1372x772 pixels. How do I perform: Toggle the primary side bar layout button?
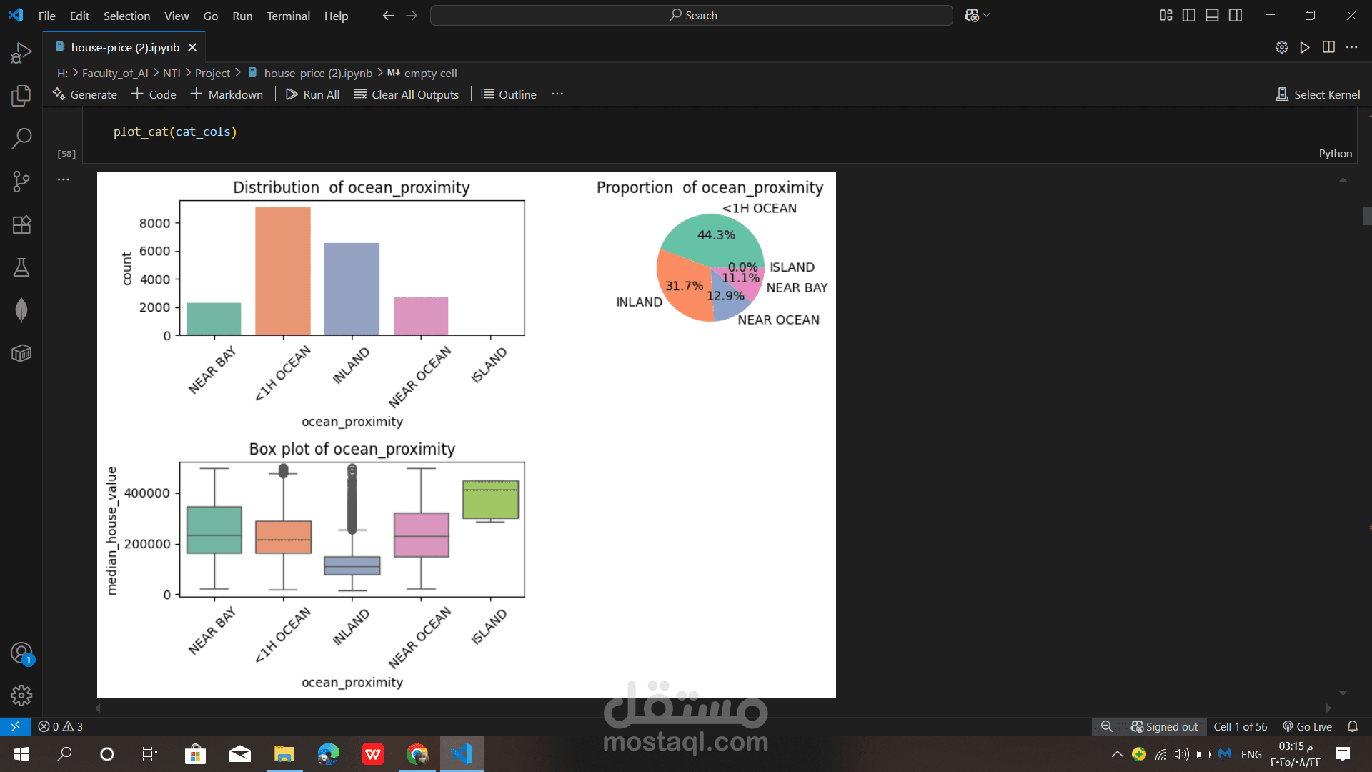pyautogui.click(x=1189, y=16)
